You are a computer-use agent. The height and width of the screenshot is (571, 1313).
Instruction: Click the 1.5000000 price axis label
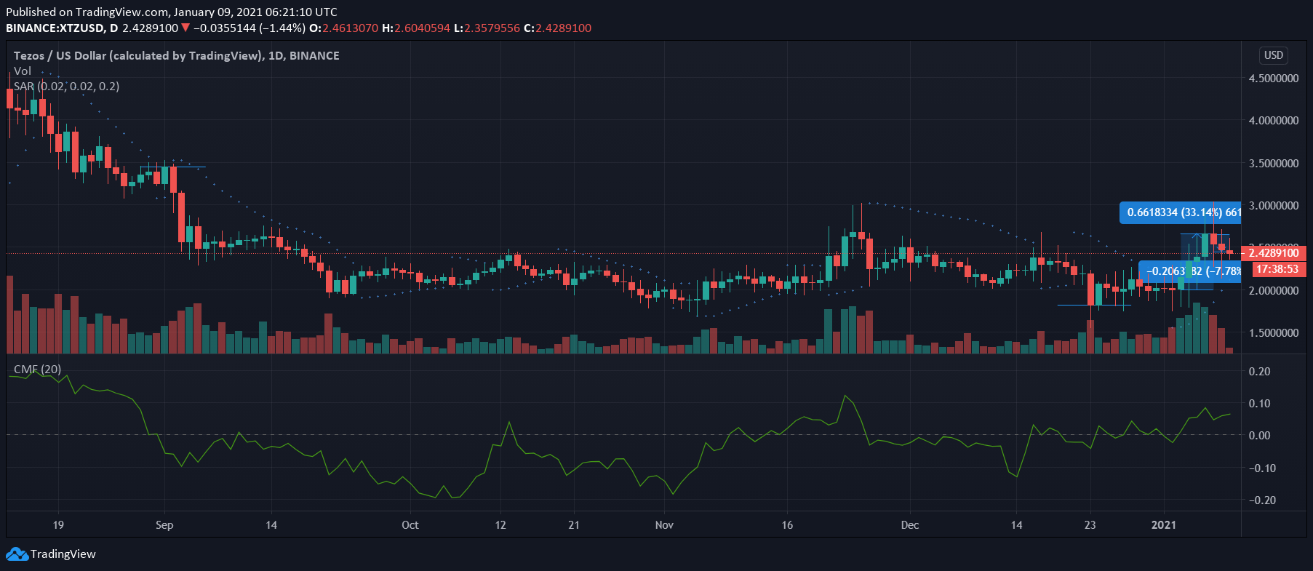pyautogui.click(x=1274, y=333)
